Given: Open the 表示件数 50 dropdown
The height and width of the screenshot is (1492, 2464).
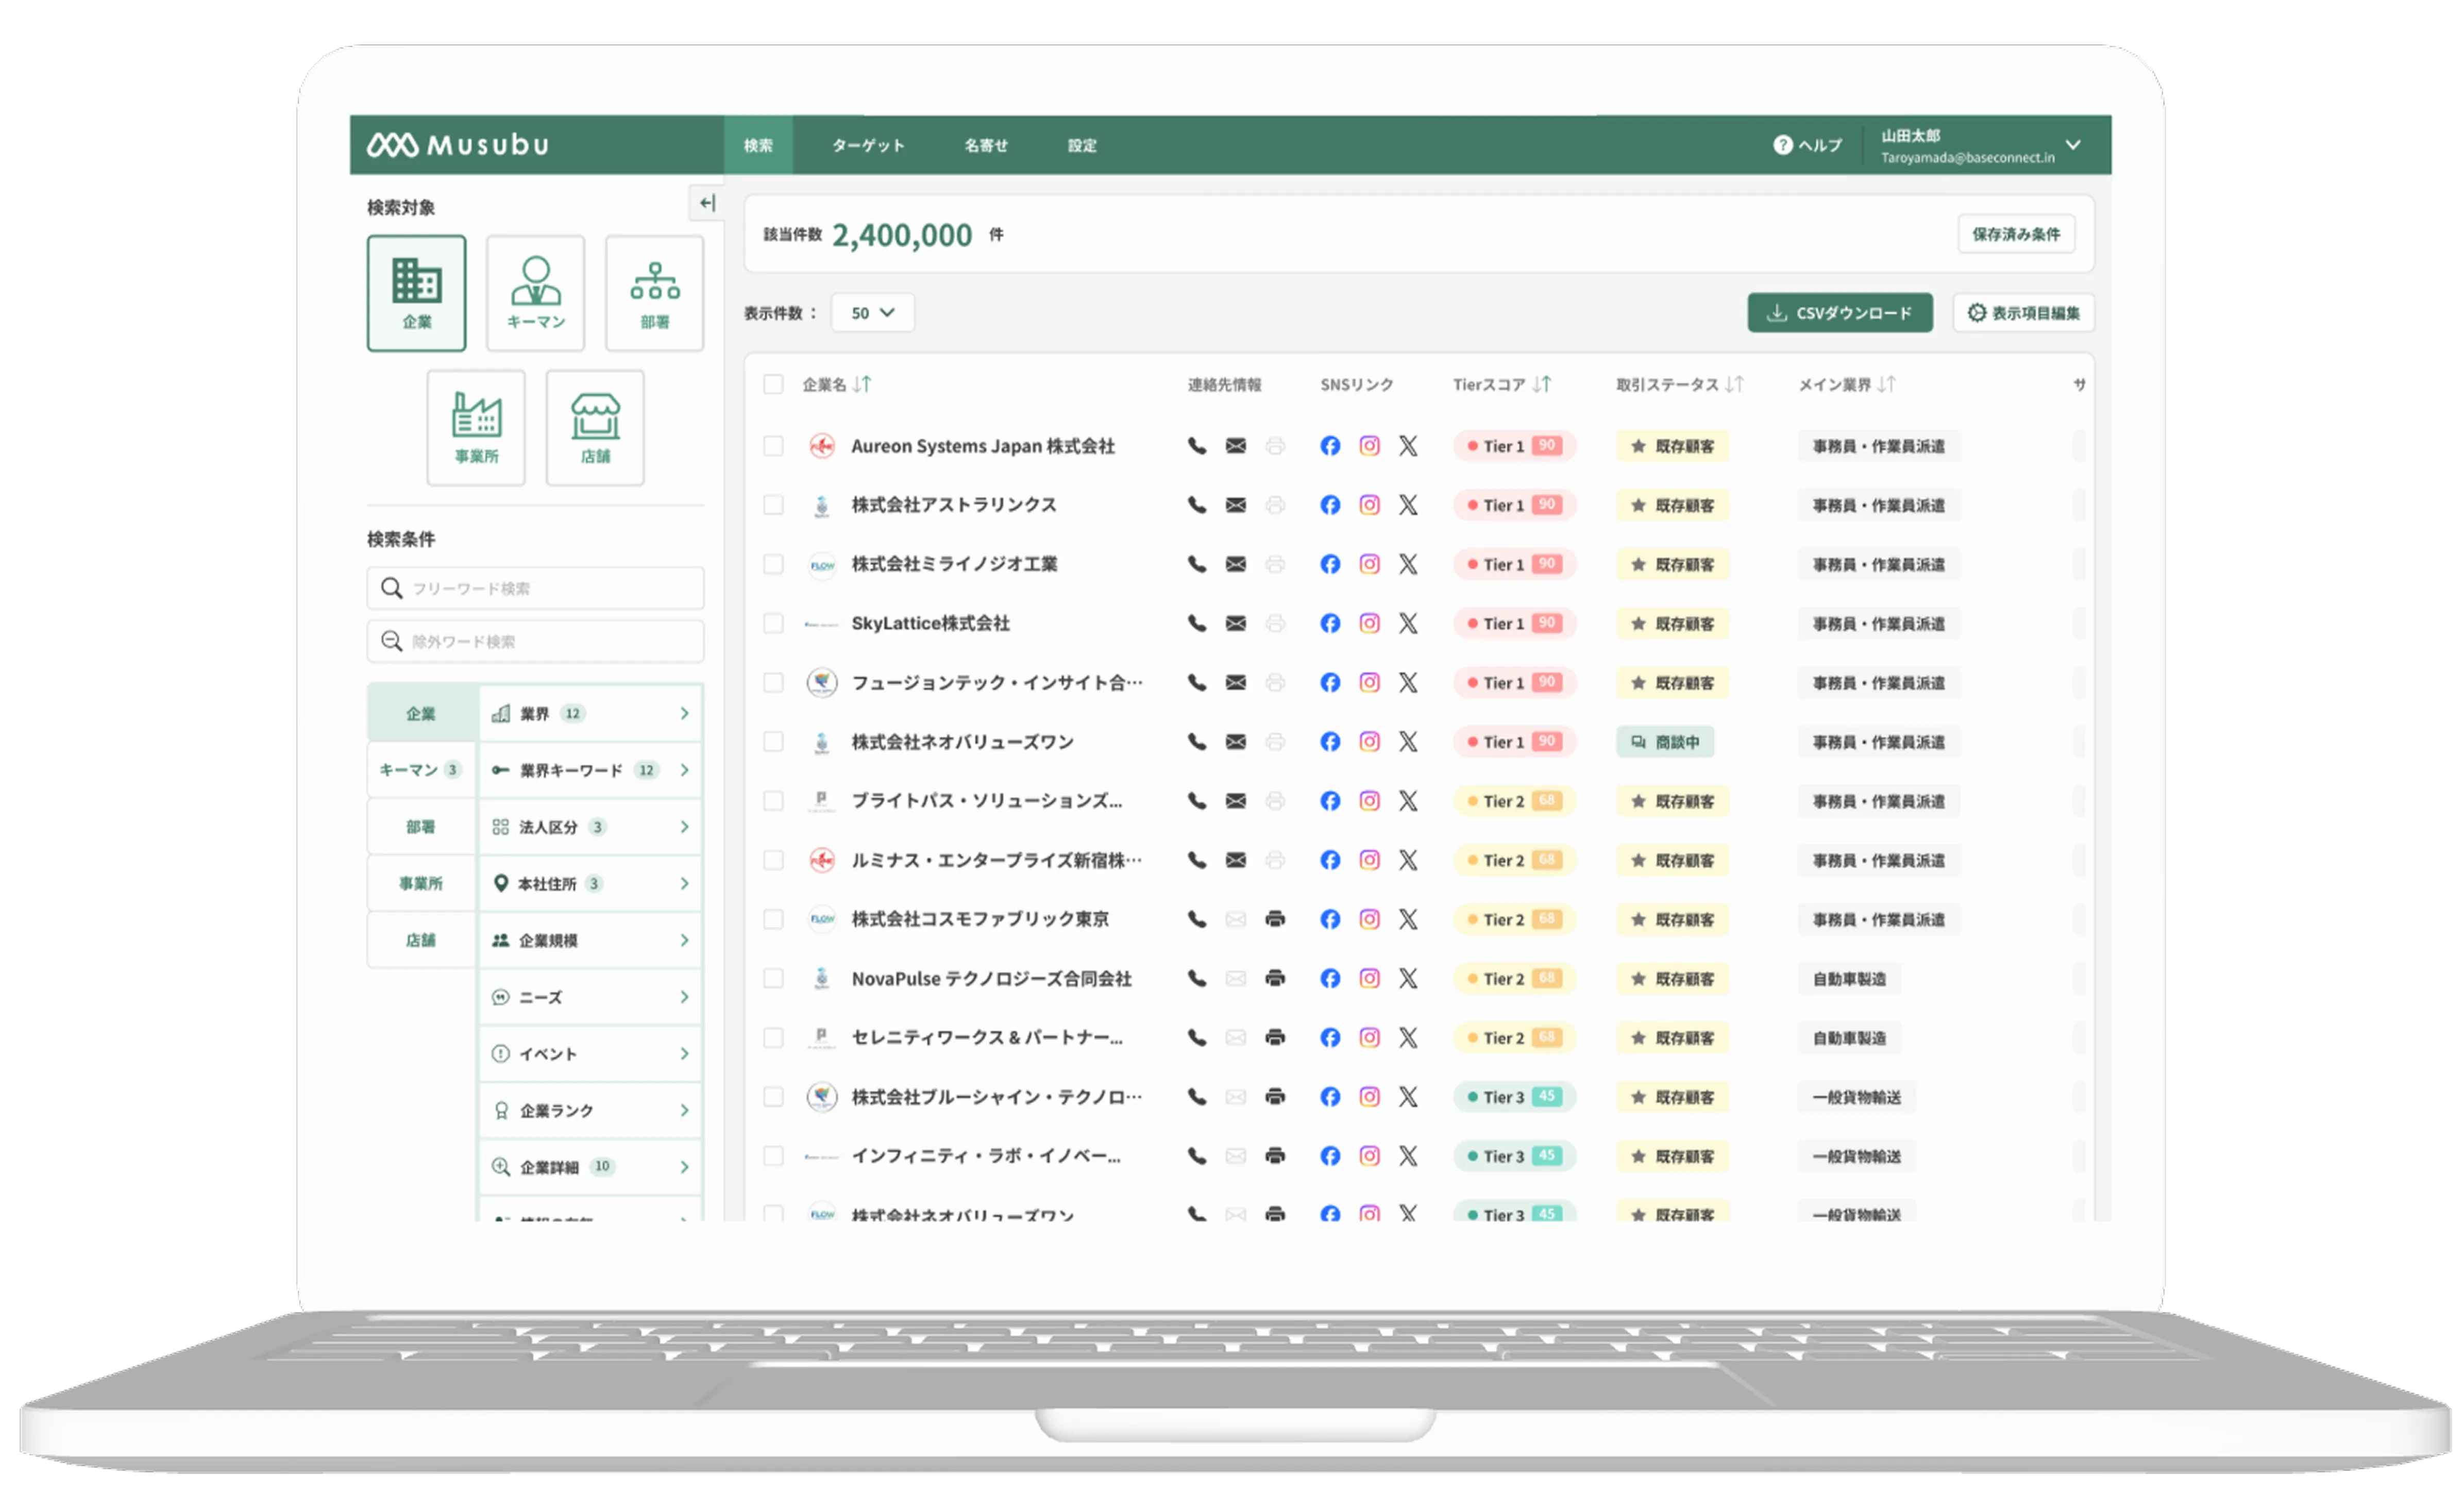Looking at the screenshot, I should [872, 313].
